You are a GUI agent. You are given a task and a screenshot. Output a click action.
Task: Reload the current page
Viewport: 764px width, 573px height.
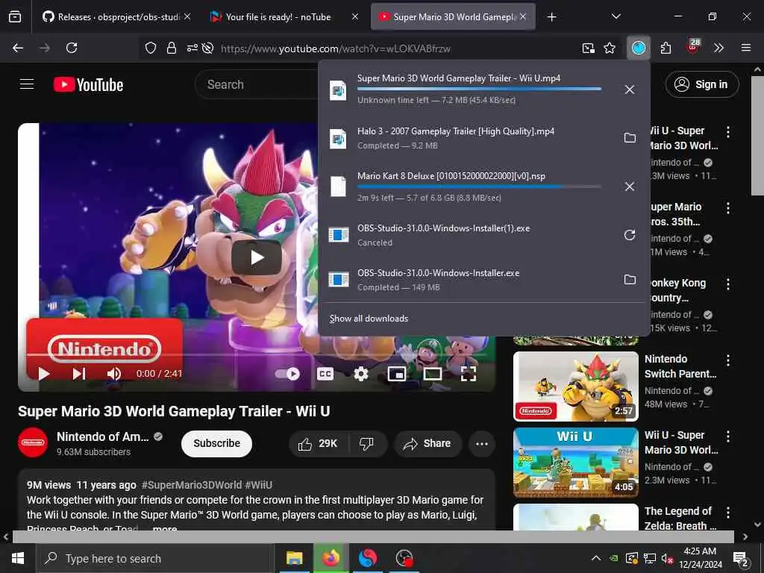click(72, 48)
